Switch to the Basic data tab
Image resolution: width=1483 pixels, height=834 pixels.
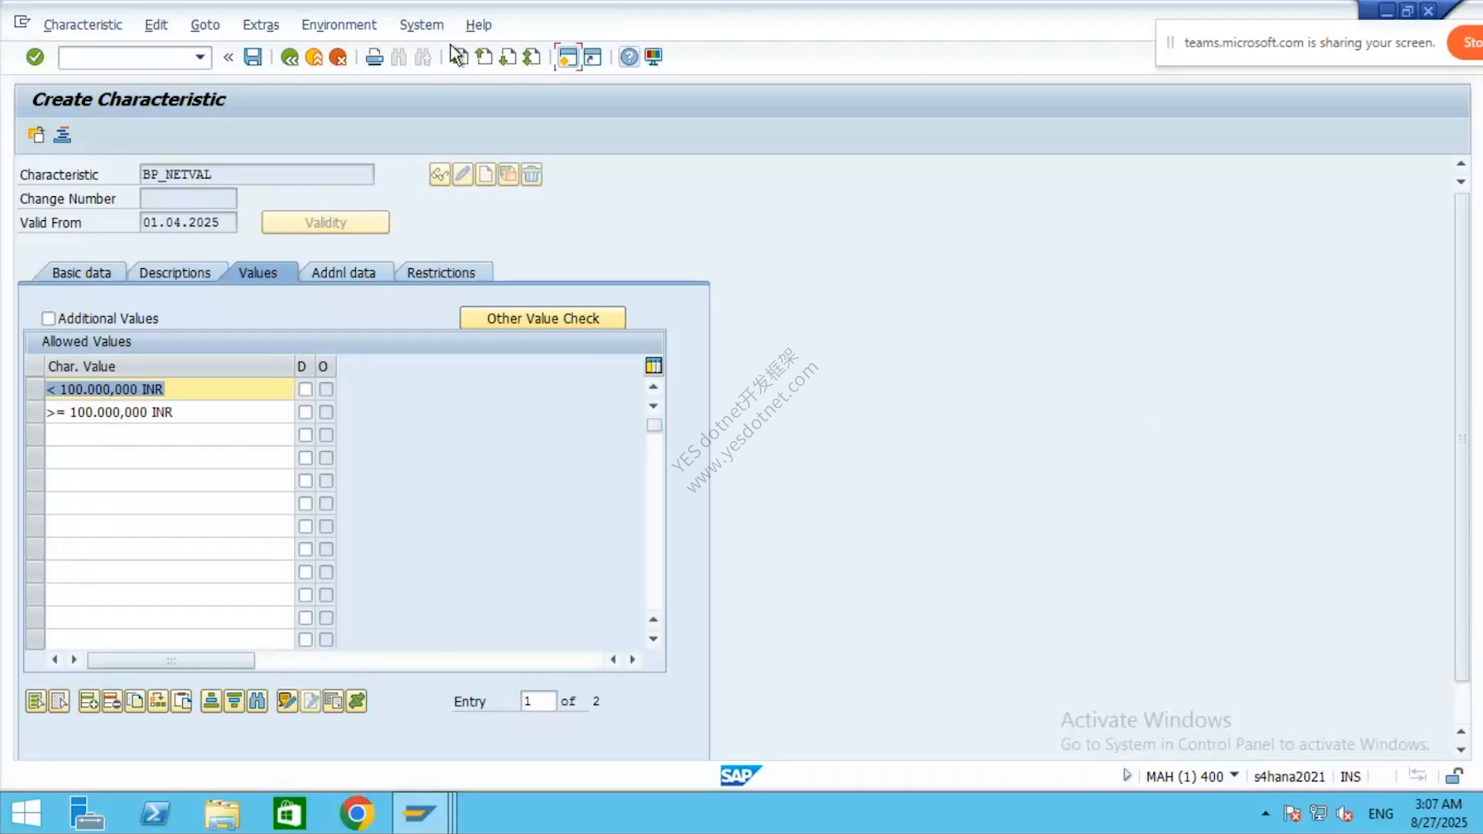click(81, 273)
